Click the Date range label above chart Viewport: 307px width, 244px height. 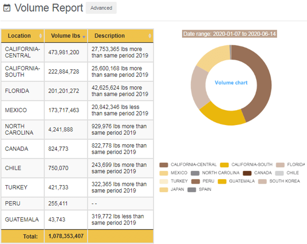click(x=230, y=34)
